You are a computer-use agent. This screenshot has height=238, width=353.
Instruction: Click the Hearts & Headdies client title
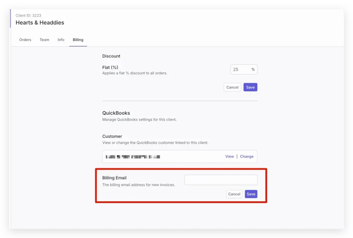coord(40,23)
